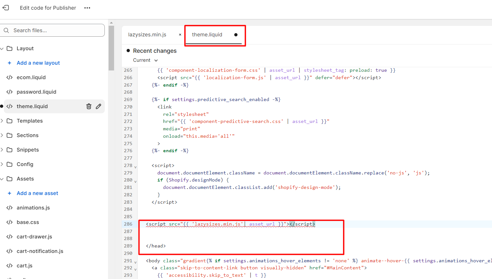Click the Sections folder icon

click(10, 135)
